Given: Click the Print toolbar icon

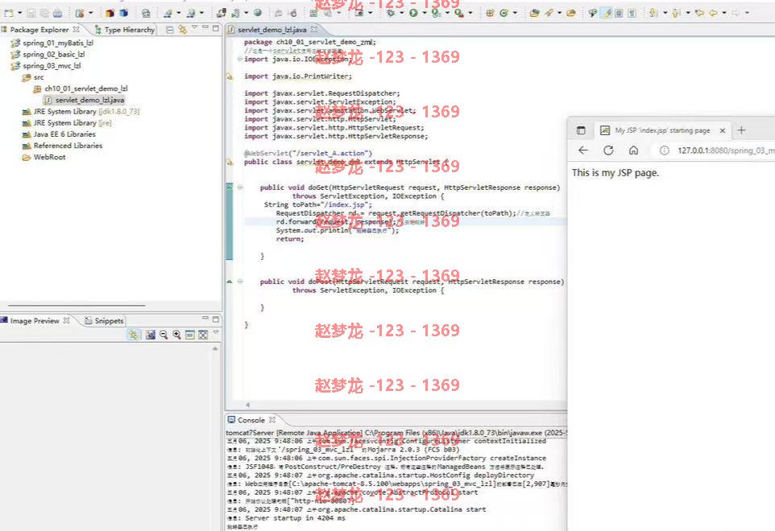Looking at the screenshot, I should (58, 13).
